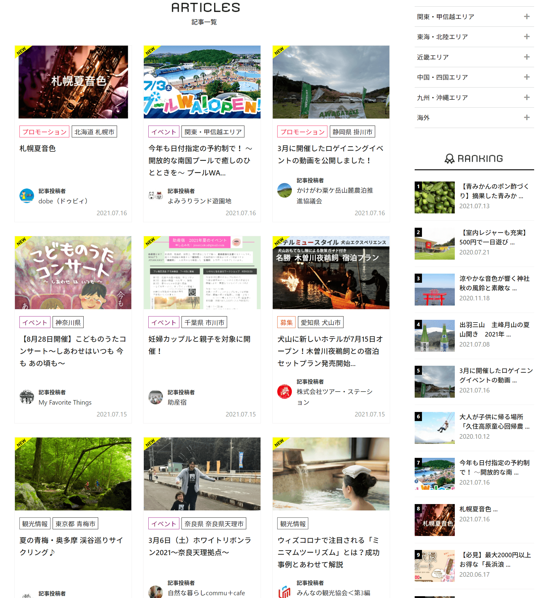Viewport: 546px width, 598px height.
Task: Click the Ranking medal icon
Action: [449, 159]
